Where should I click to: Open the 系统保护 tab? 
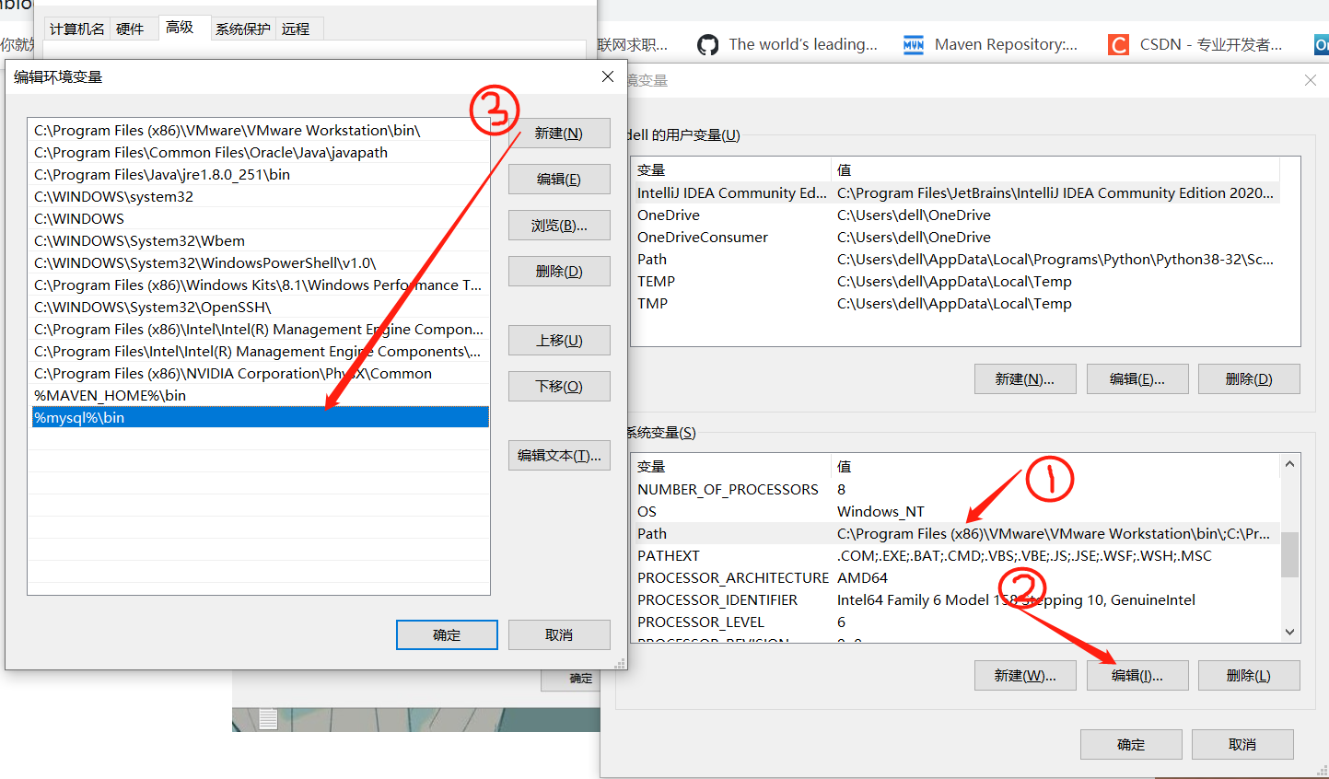click(243, 29)
